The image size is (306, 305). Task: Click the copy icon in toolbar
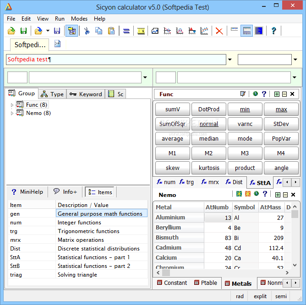[x=99, y=31]
